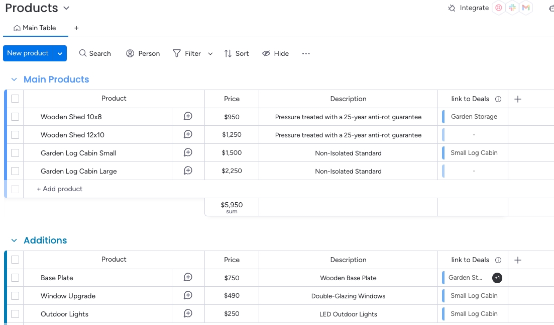This screenshot has width=554, height=325.
Task: Add a column to the Main Products table
Action: pyautogui.click(x=518, y=99)
